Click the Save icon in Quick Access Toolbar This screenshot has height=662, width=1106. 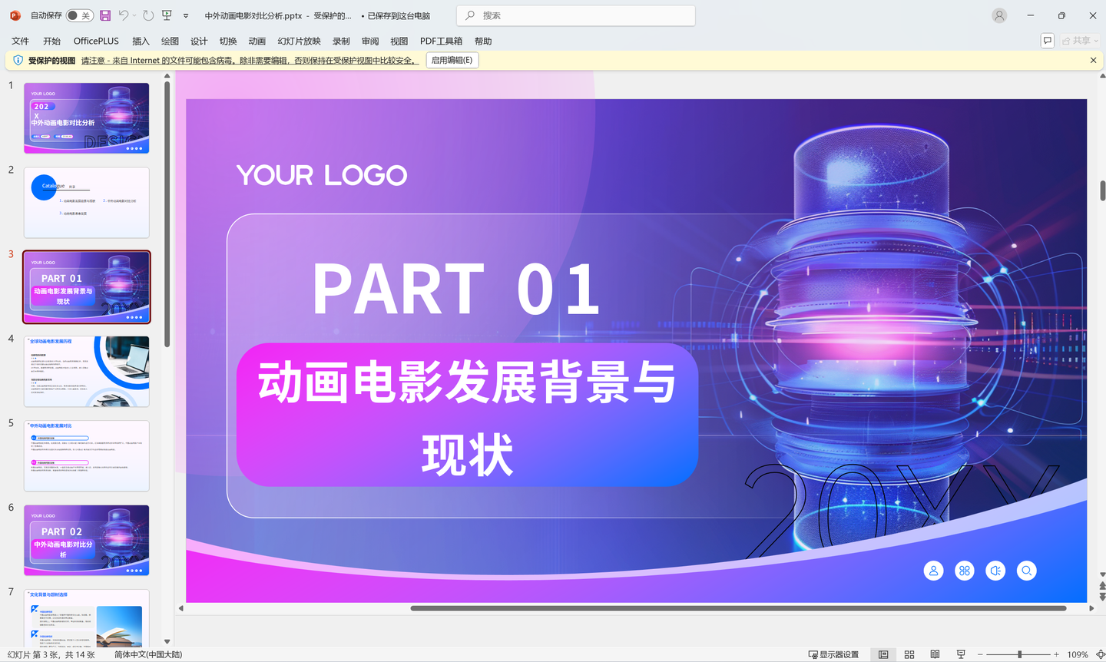click(x=105, y=15)
